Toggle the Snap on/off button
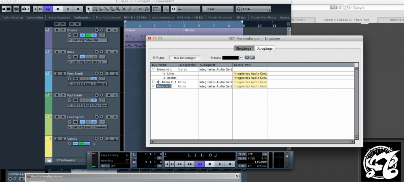The width and height of the screenshot is (404, 182). pos(174,9)
